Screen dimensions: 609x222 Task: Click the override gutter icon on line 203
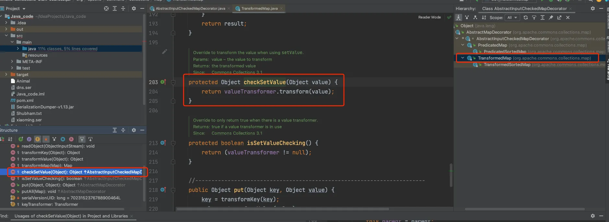[163, 82]
